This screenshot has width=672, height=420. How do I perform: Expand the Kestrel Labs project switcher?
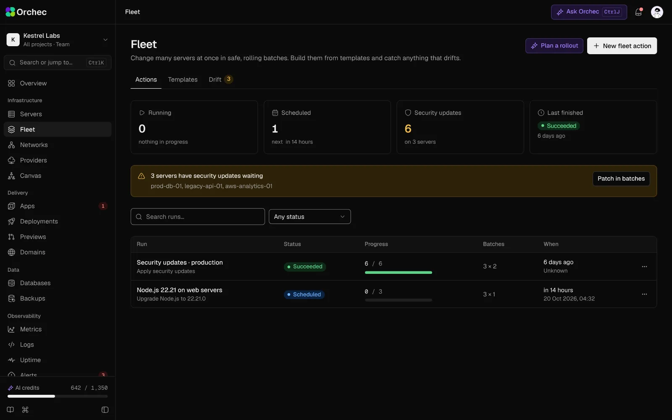click(58, 39)
